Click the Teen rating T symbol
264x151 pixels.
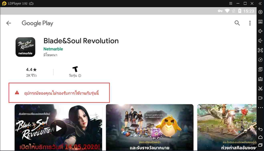click(x=75, y=69)
